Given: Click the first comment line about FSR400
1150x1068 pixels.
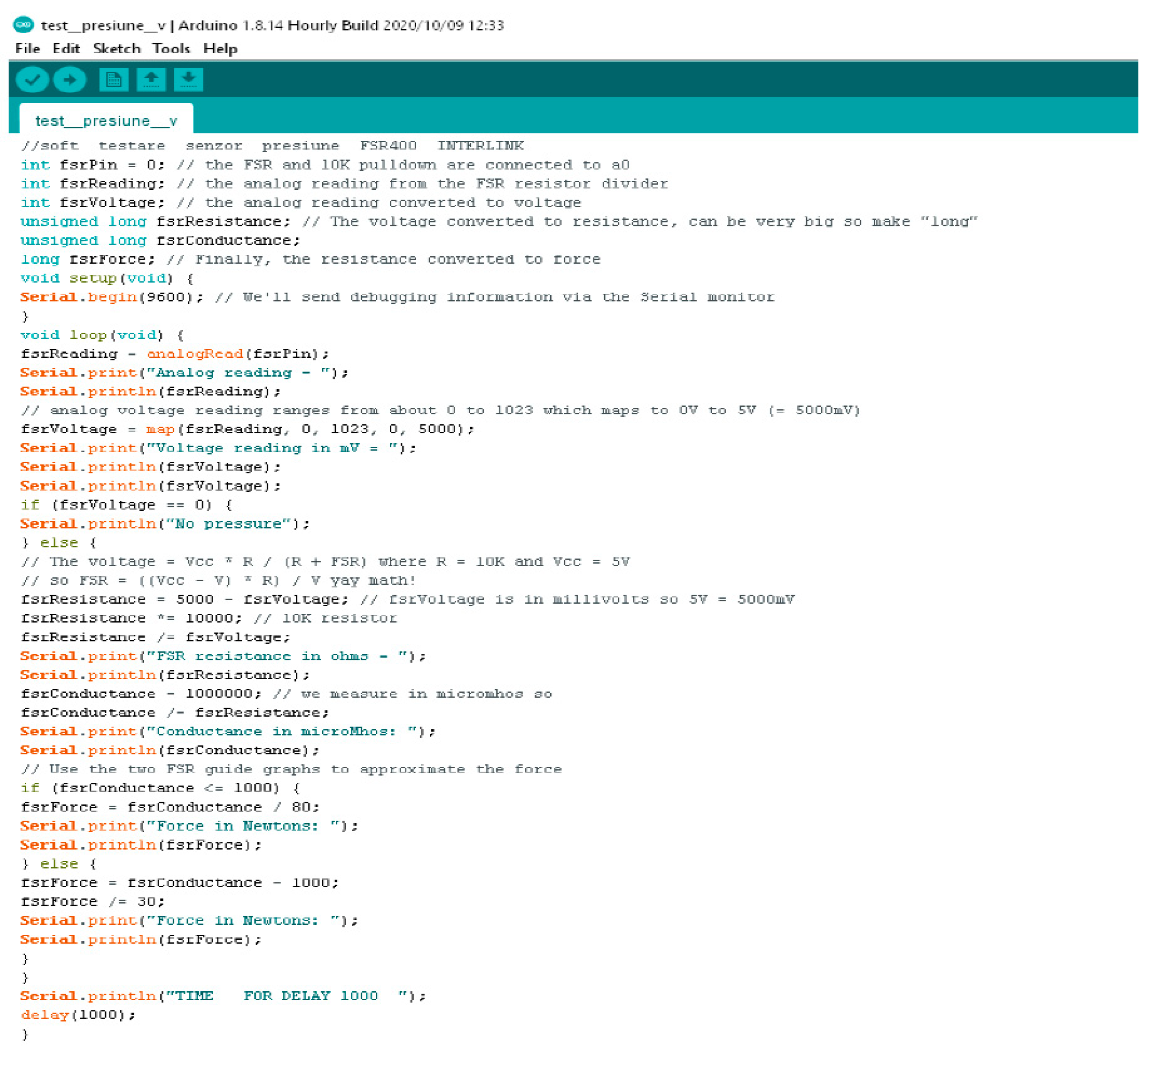Looking at the screenshot, I should pyautogui.click(x=272, y=146).
